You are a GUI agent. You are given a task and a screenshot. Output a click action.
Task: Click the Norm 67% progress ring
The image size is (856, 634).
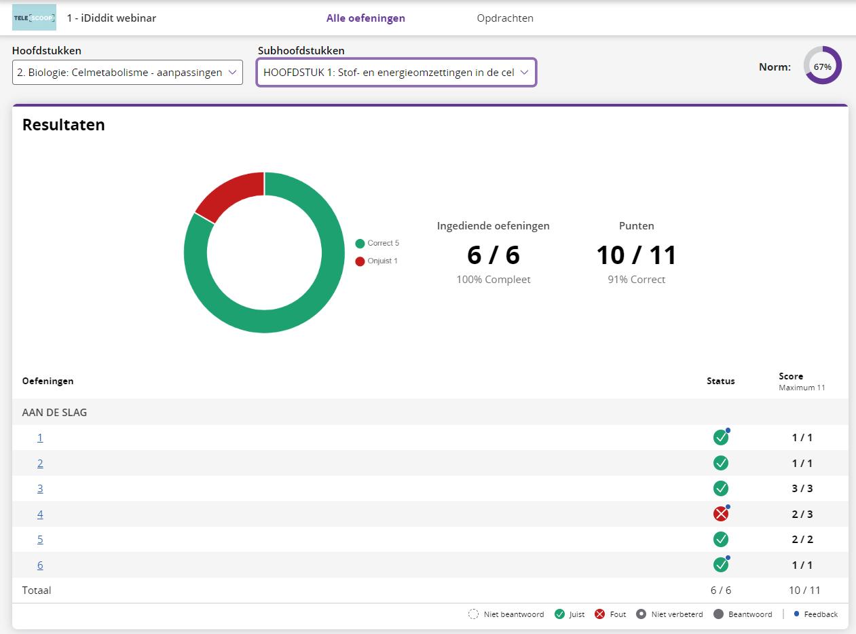(823, 66)
